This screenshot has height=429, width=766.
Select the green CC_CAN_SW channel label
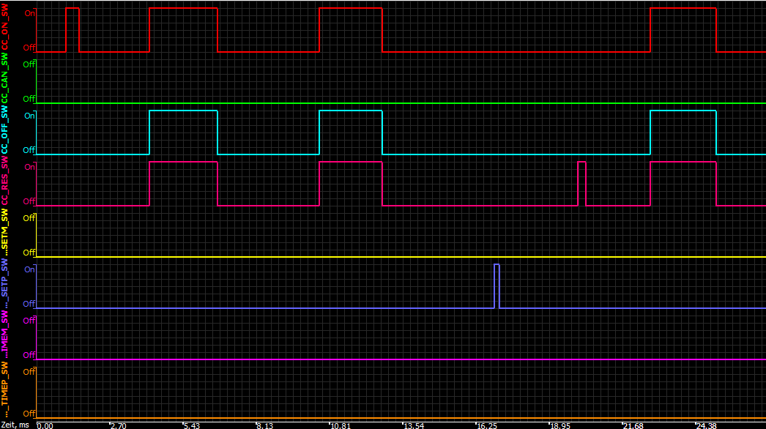click(5, 78)
